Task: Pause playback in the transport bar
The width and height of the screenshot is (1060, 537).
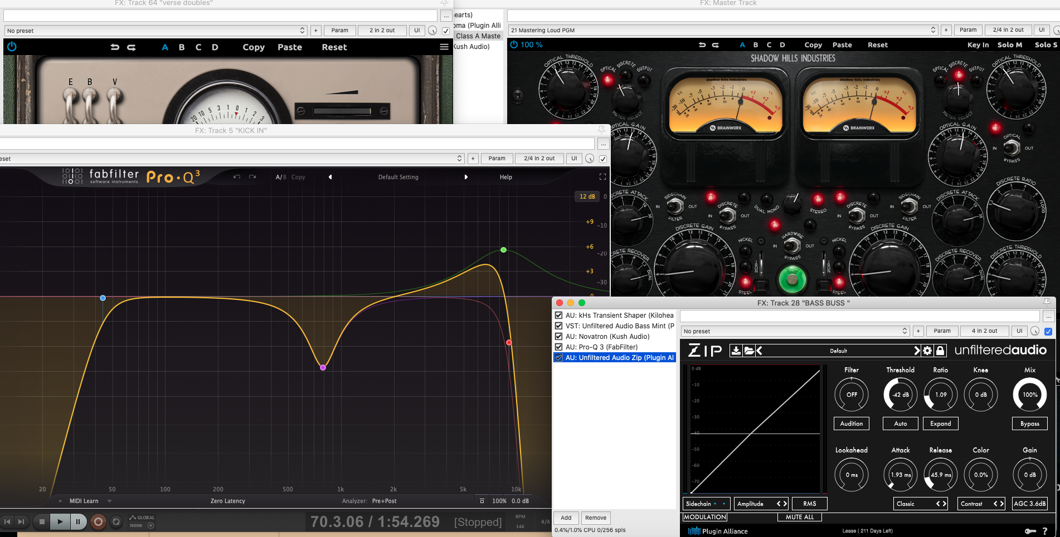Action: [x=78, y=521]
